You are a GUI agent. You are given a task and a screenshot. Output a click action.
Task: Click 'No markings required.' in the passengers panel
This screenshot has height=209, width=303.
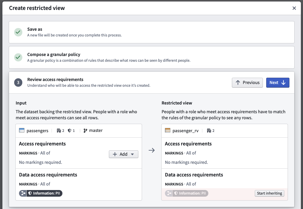point(41,162)
